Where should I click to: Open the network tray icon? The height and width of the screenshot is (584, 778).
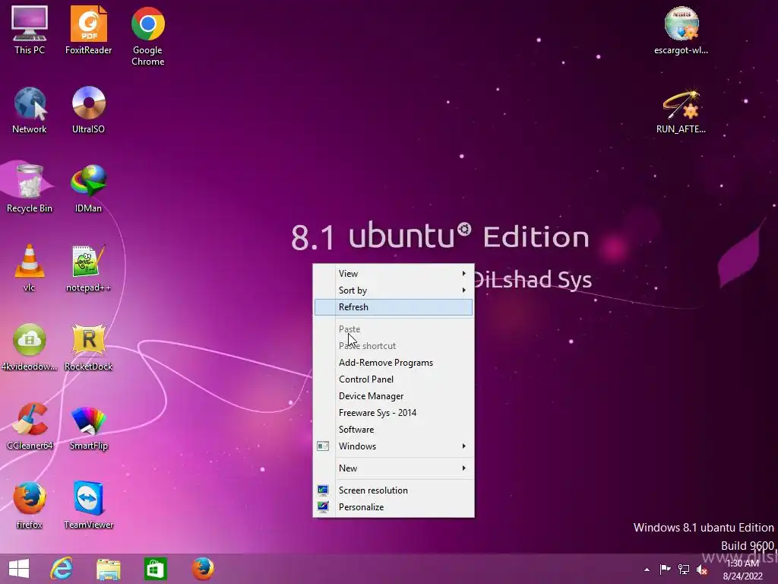[684, 570]
